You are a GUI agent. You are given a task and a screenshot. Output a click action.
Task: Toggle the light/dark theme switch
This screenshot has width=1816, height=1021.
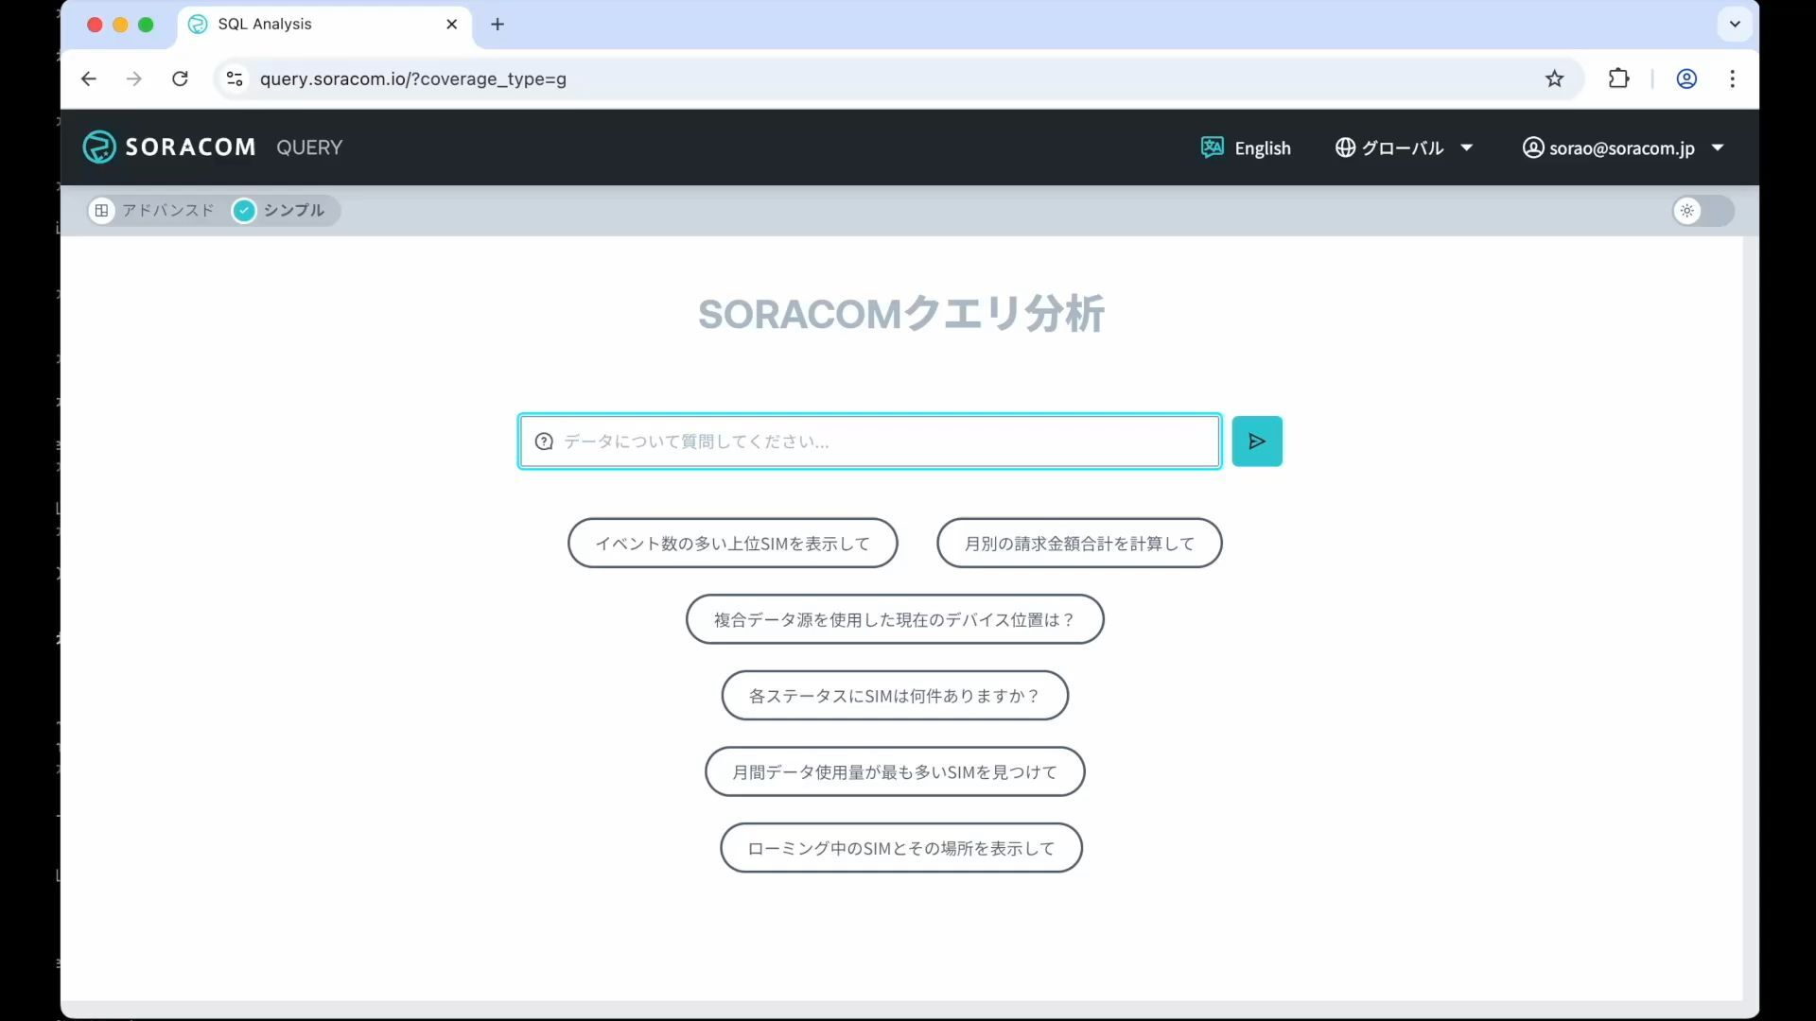1702,210
